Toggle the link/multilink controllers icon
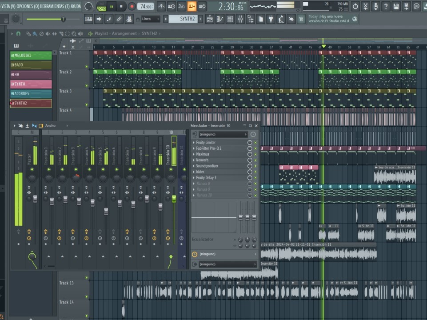This screenshot has height=320, width=427. [119, 19]
